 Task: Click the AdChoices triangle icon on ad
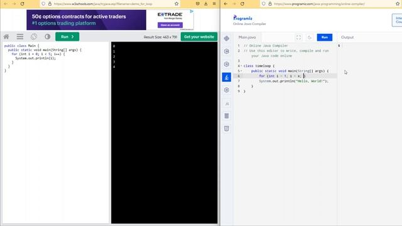(192, 11)
